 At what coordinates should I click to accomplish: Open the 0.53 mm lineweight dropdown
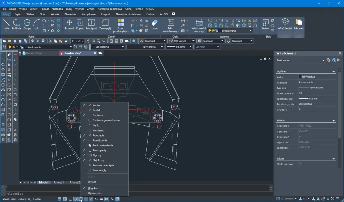click(x=179, y=47)
